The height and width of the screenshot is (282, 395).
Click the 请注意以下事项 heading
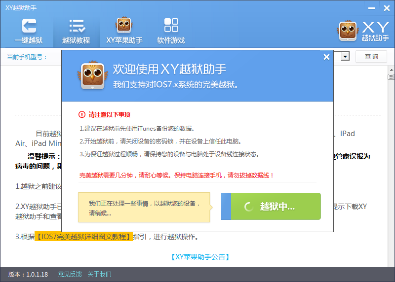coord(109,115)
